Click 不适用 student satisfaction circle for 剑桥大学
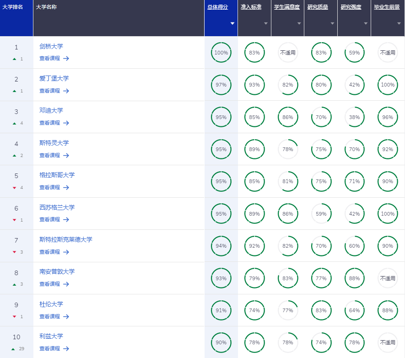This screenshot has height=358, width=405. pos(288,53)
